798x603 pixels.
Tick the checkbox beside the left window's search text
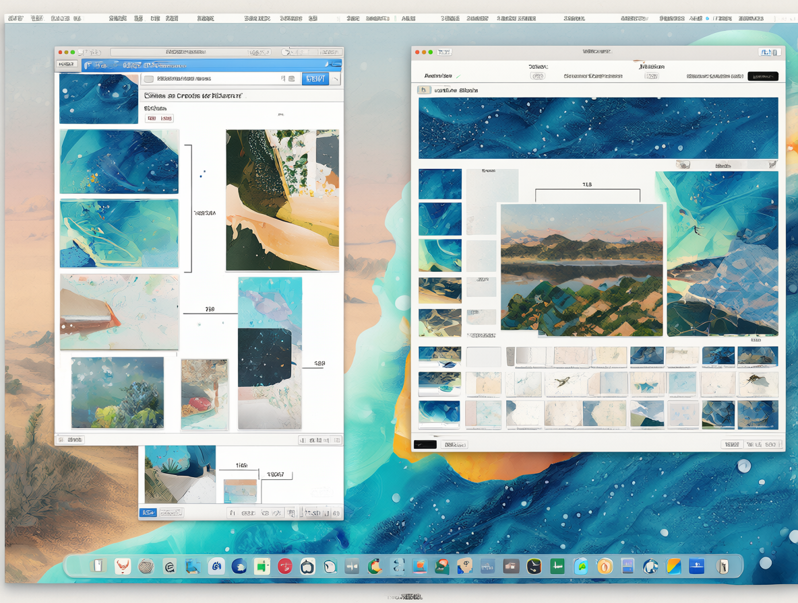tap(148, 79)
